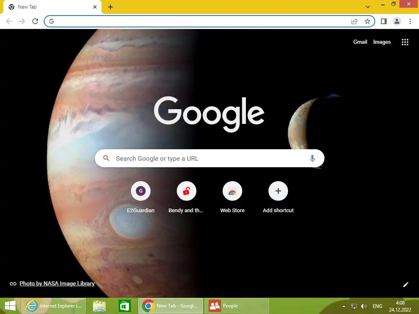The image size is (419, 314).
Task: Follow the Photo by NASA Image Library link
Action: coord(57,284)
